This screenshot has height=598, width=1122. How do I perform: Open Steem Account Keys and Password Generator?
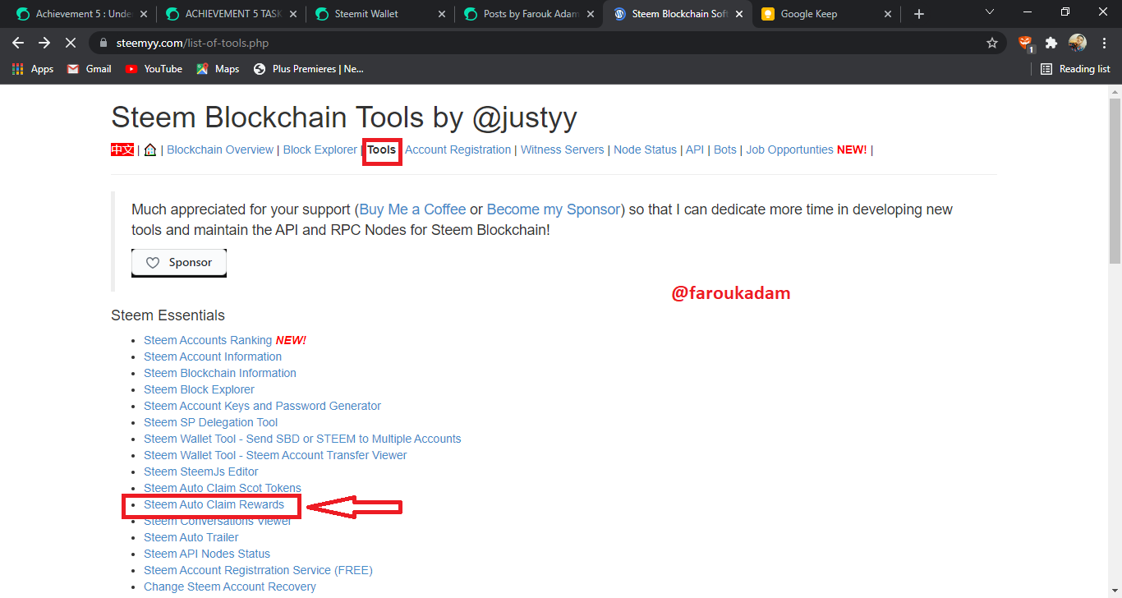pos(262,406)
